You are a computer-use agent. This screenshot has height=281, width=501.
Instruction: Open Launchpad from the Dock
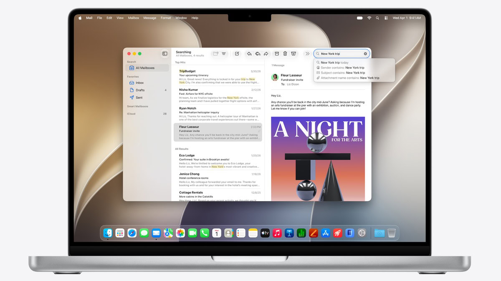pos(120,233)
